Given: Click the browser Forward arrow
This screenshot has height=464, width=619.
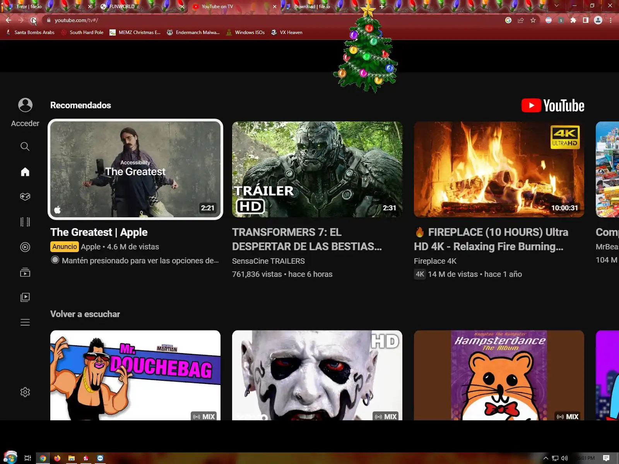Looking at the screenshot, I should (21, 20).
